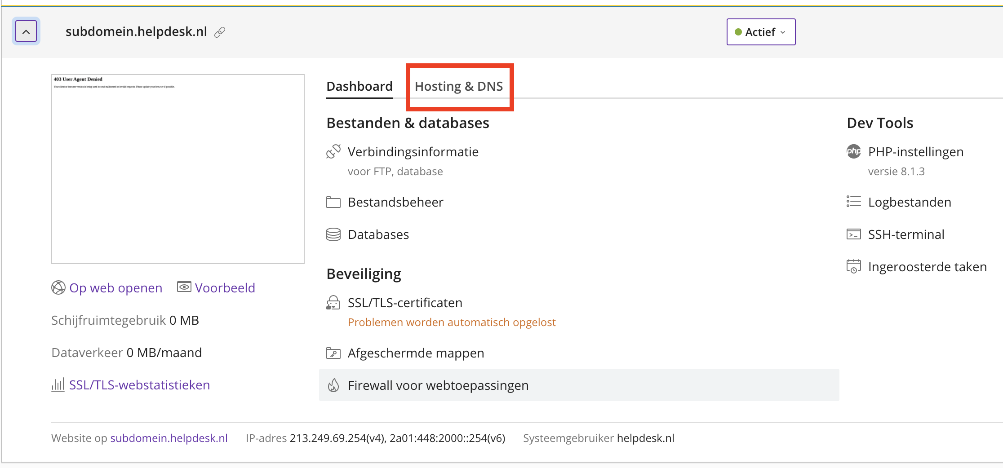Viewport: 1003px width, 468px height.
Task: Click the SSL/TLS-certificaten lock icon
Action: point(333,303)
